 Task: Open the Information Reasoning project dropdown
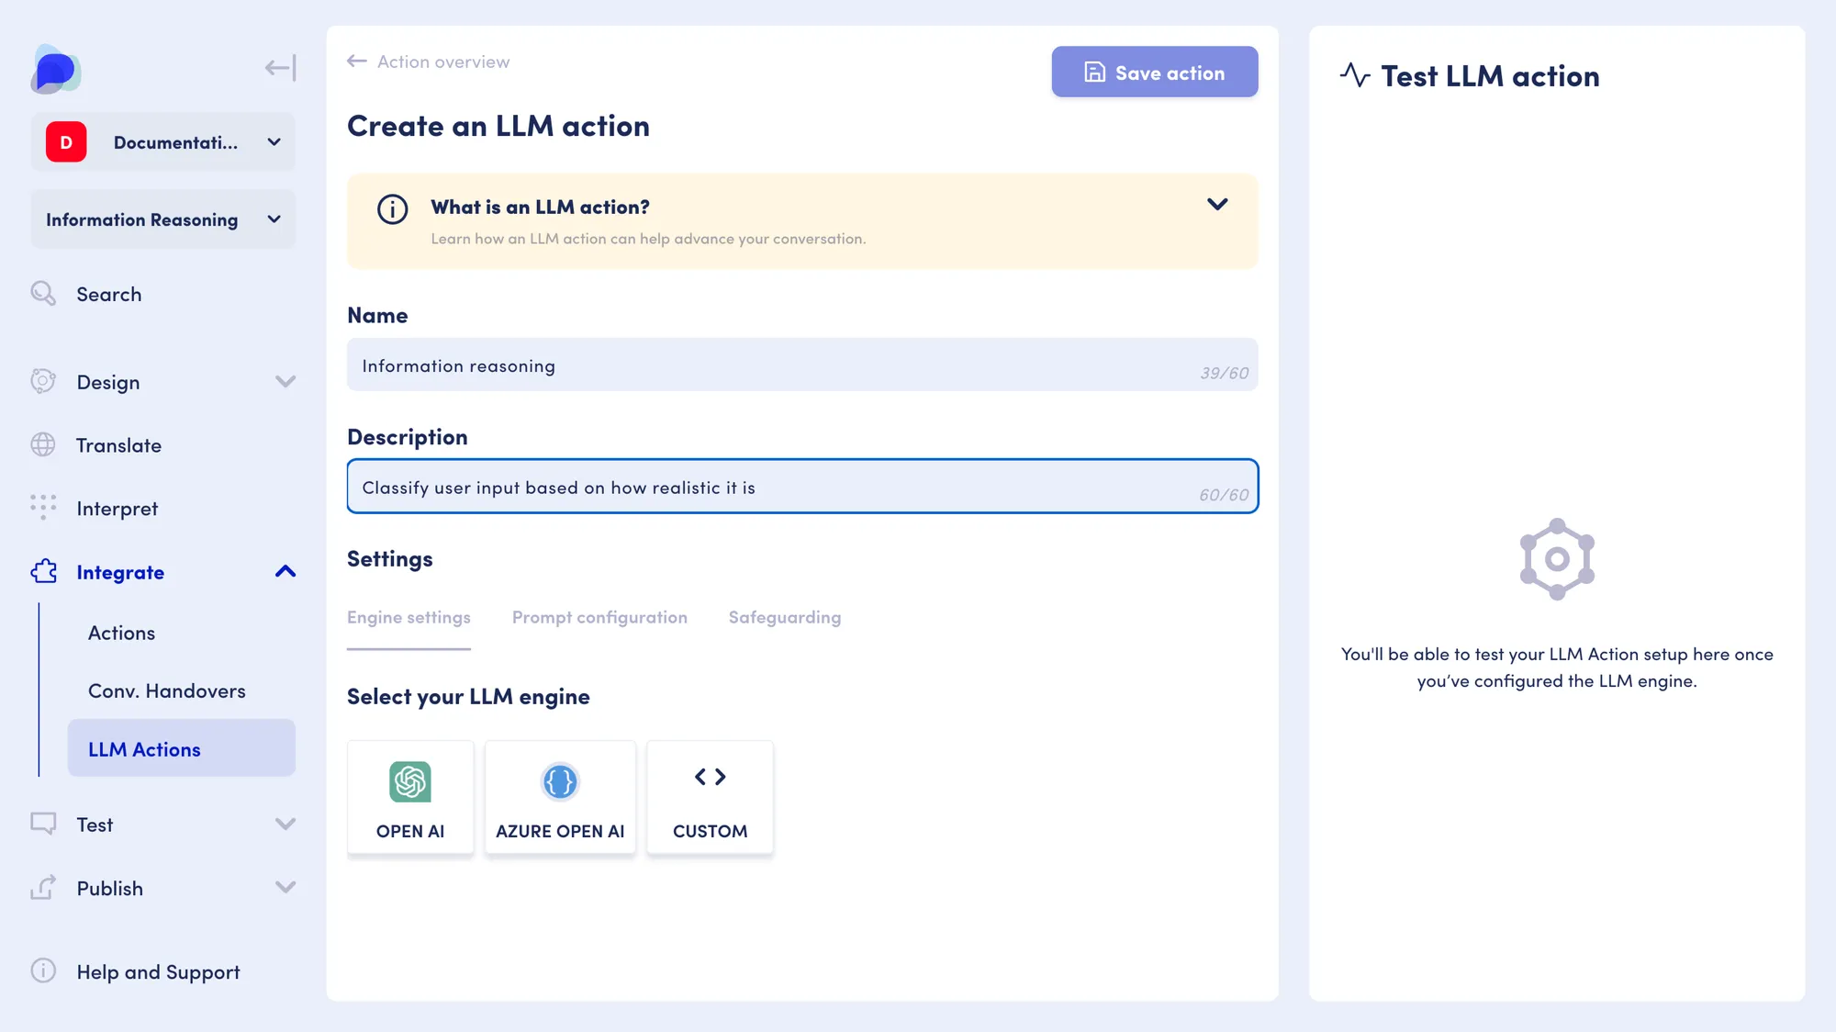[x=163, y=219]
